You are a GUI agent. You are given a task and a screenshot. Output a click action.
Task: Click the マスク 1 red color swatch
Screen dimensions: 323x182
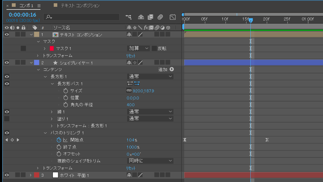(x=52, y=49)
